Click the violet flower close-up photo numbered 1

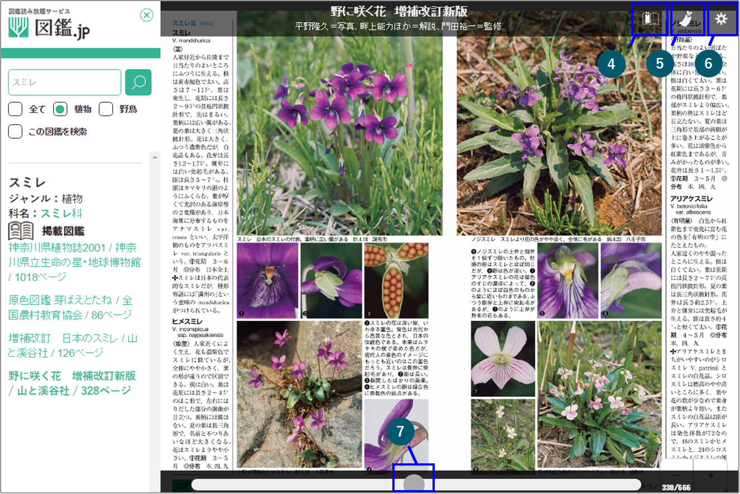(267, 280)
